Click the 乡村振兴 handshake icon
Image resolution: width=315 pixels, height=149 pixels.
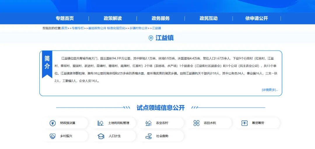tap(52, 136)
